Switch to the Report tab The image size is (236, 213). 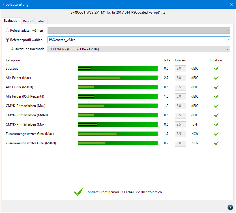click(28, 21)
